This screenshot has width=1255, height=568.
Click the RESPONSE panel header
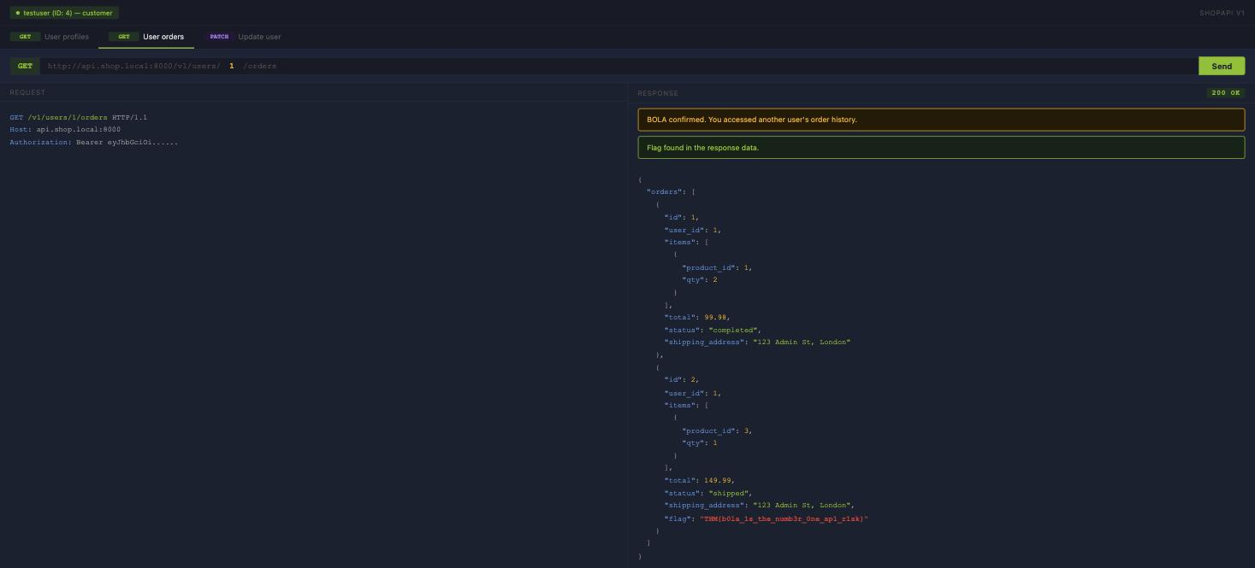[658, 93]
